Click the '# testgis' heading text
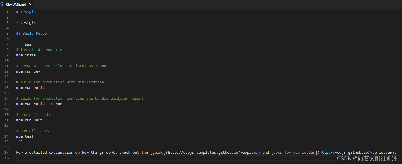The image size is (402, 164). tap(26, 12)
